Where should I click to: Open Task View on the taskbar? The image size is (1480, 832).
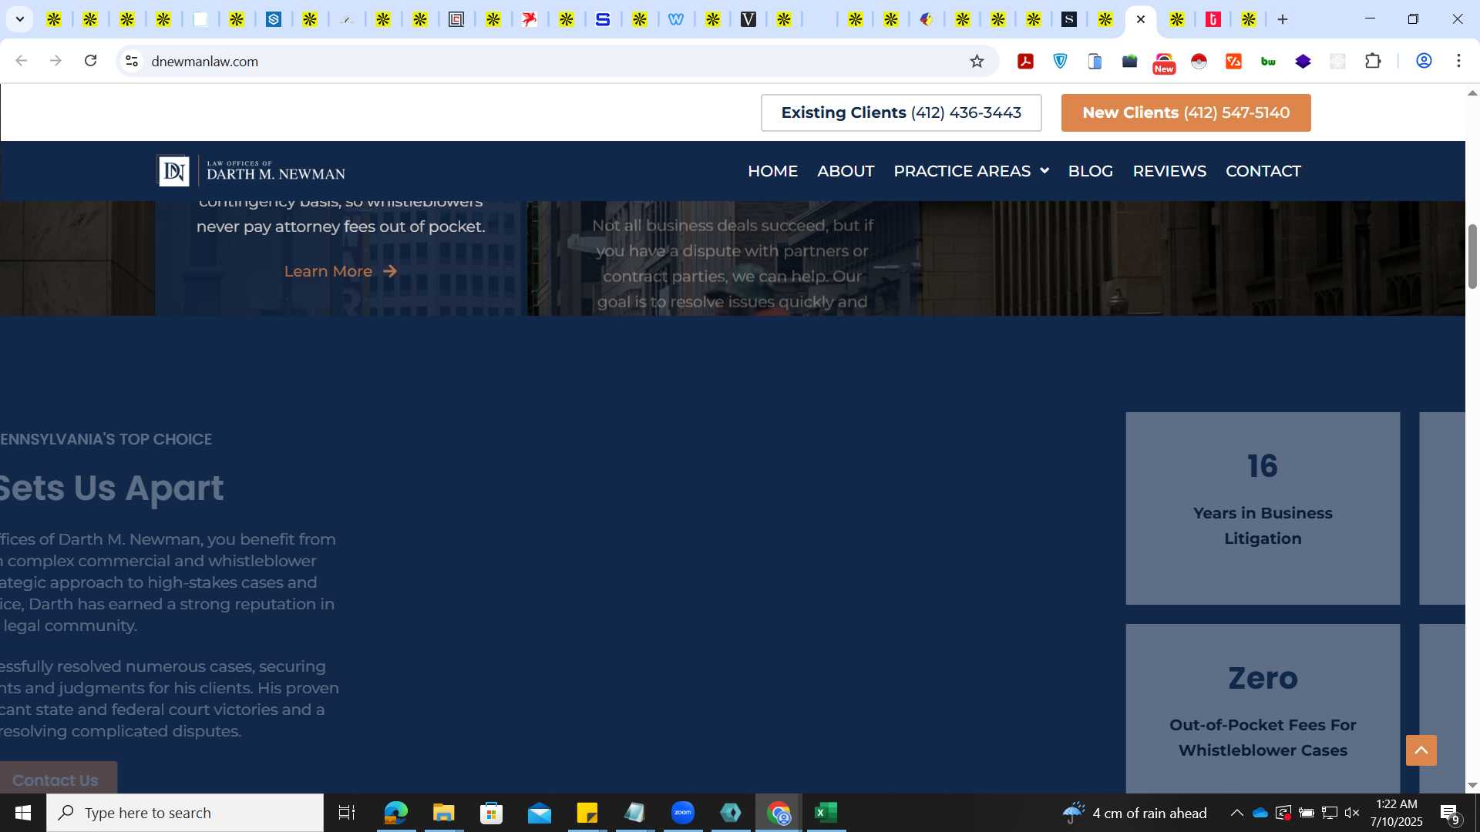[x=347, y=813]
